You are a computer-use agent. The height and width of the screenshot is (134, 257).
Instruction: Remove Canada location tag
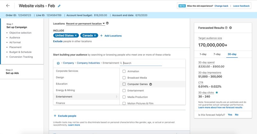[x=95, y=36]
